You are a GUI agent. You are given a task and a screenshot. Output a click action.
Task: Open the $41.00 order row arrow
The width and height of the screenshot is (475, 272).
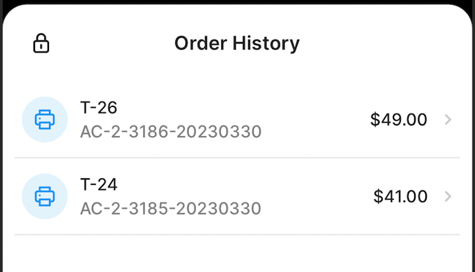coord(448,197)
